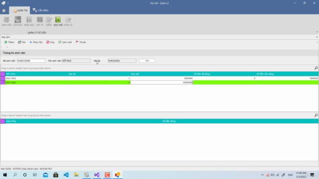Open Task View on the taskbar
Viewport: 319px width, 179px height.
pyautogui.click(x=35, y=175)
